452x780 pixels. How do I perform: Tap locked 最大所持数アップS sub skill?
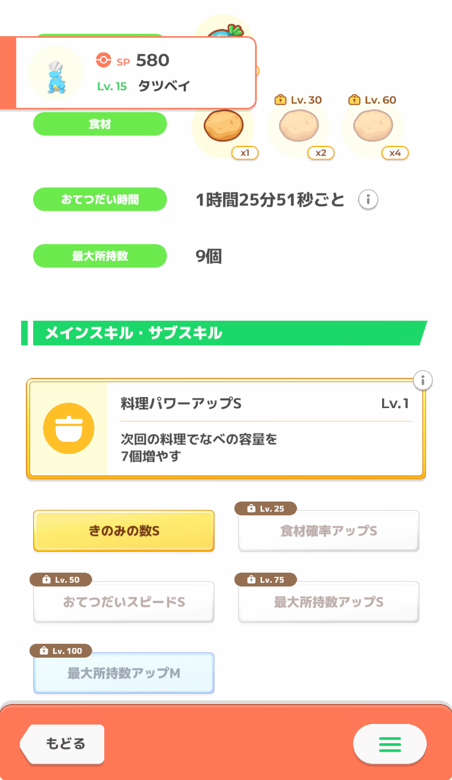[x=328, y=602]
